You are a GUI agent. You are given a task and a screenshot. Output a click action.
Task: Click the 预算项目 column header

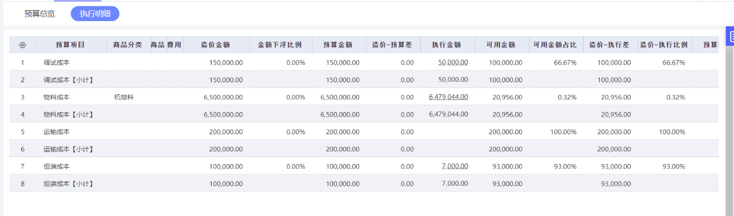coord(71,45)
